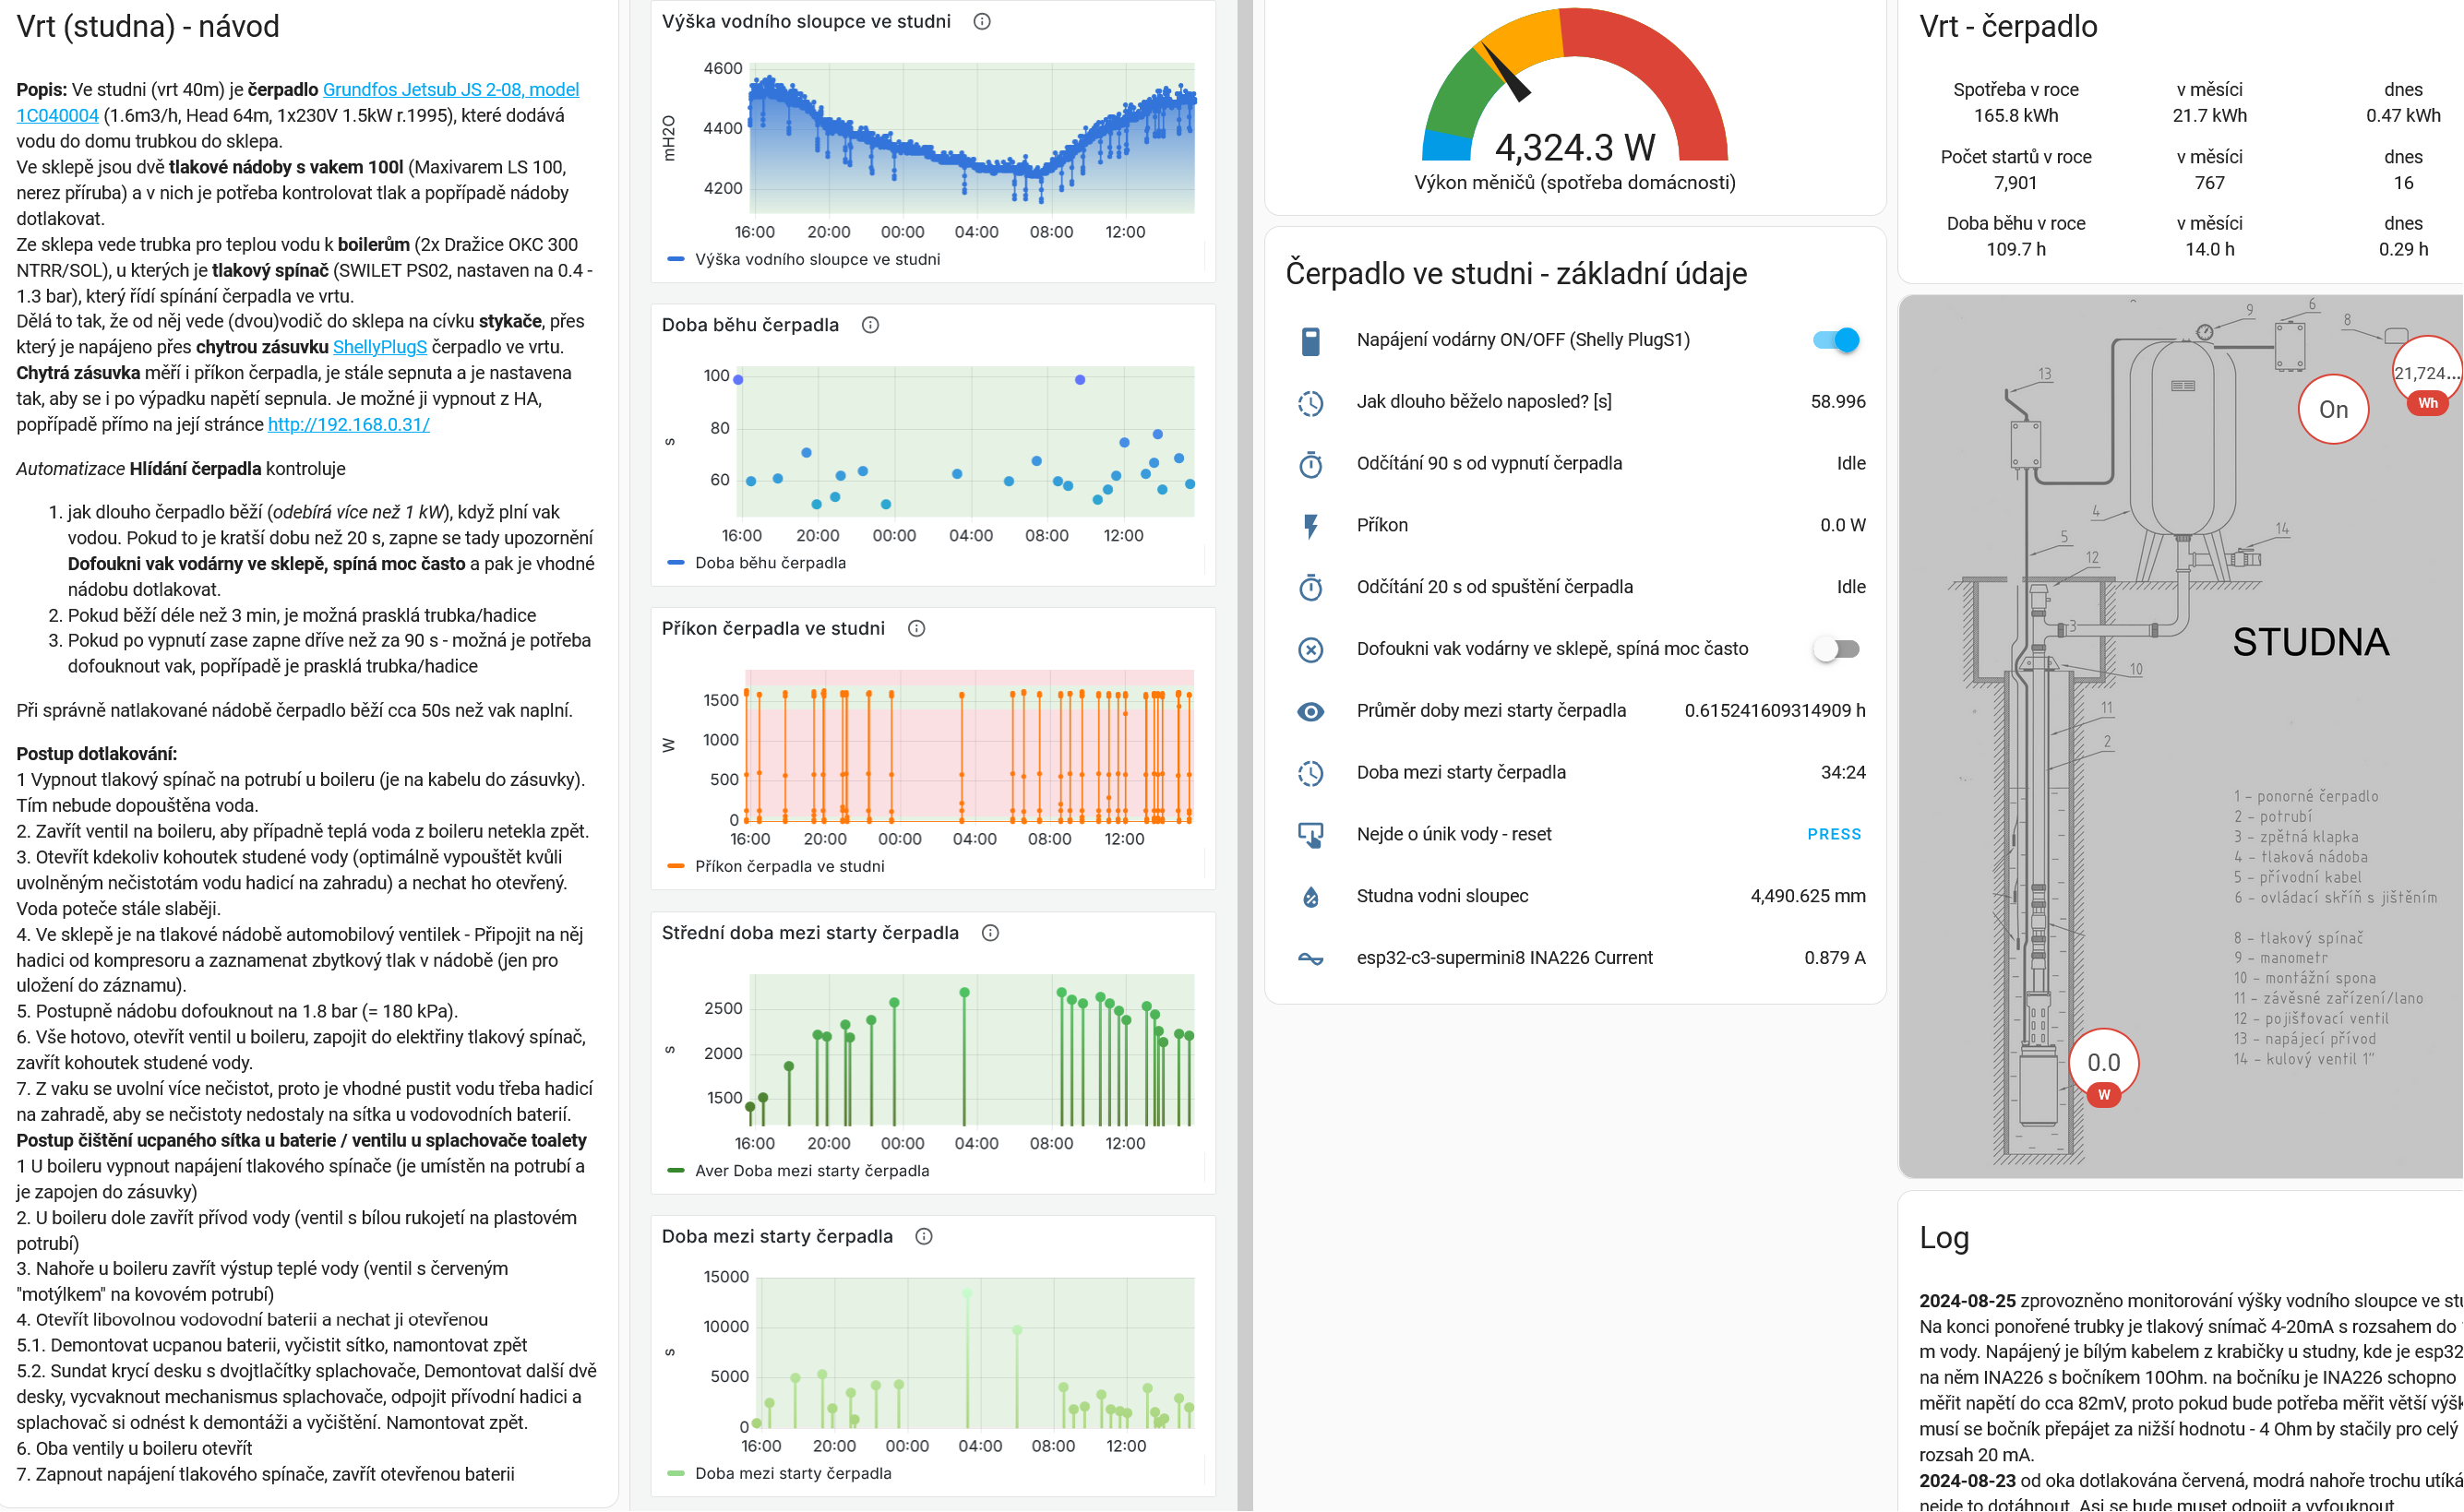Image resolution: width=2464 pixels, height=1512 pixels.
Task: Click info icon next to Výška vodního sloupce
Action: [x=981, y=21]
